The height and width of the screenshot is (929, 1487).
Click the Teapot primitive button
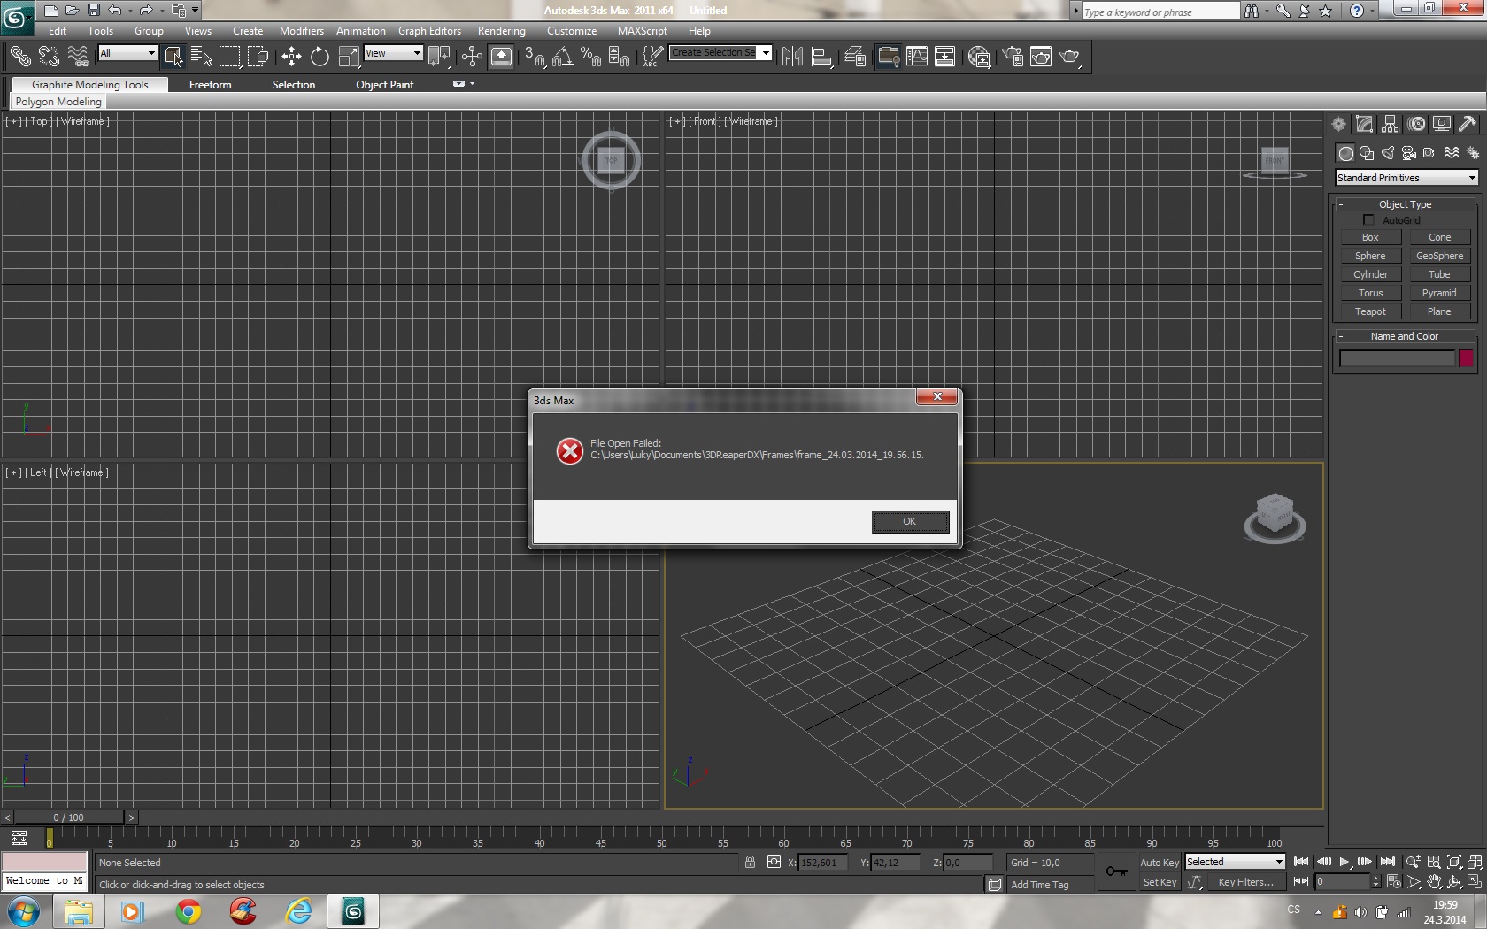[1370, 311]
